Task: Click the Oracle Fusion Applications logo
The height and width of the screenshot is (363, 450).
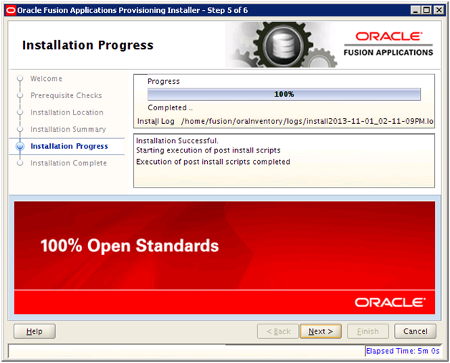Action: click(x=388, y=44)
